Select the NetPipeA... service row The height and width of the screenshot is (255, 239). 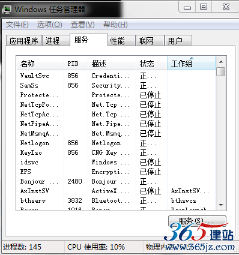116,124
